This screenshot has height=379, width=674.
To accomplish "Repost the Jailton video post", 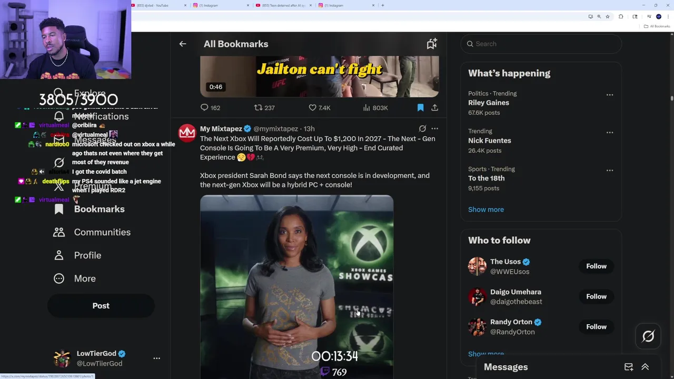I will (264, 107).
